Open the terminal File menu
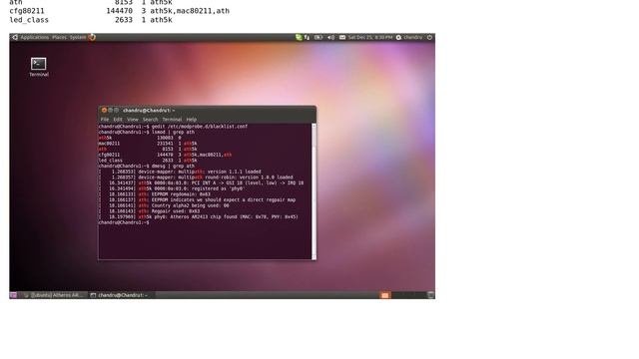The image size is (639, 359). pyautogui.click(x=105, y=120)
